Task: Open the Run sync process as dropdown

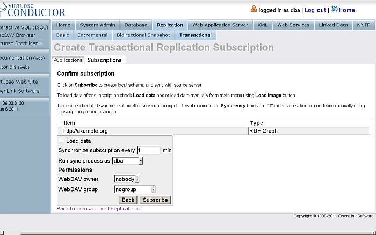Action: 128,160
